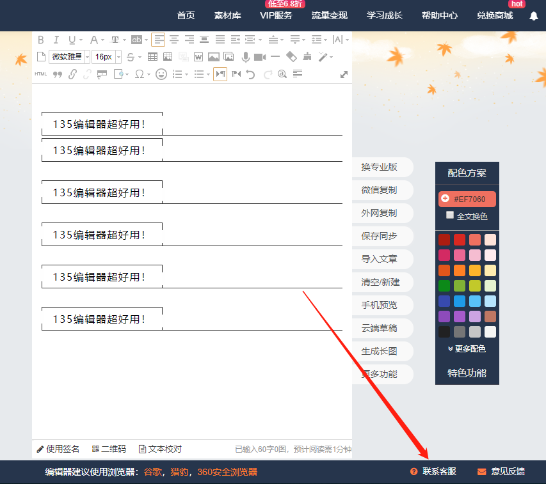Use the format brush tool
Screen dimensions: 546x484
pyautogui.click(x=307, y=57)
